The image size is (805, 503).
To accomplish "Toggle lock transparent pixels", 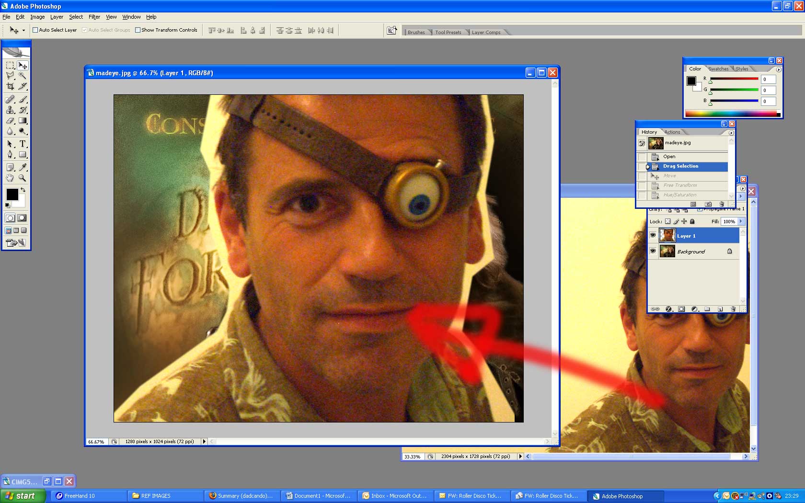I will (x=667, y=221).
